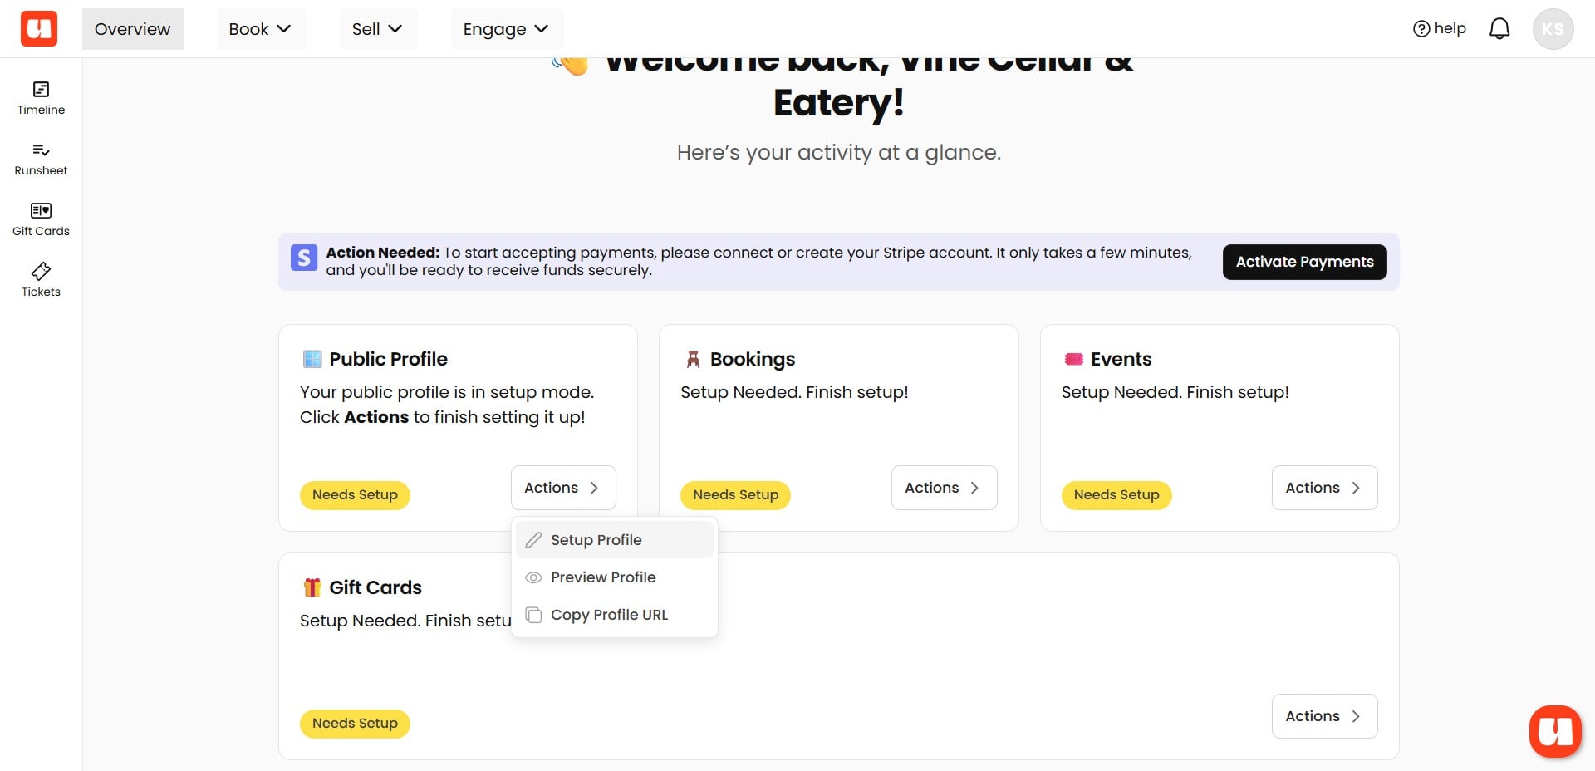1595x771 pixels.
Task: Click 'Here's your activity at a glance.' text
Action: click(839, 153)
